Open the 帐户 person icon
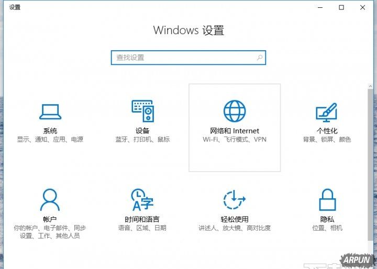This screenshot has height=269, width=377. (50, 199)
